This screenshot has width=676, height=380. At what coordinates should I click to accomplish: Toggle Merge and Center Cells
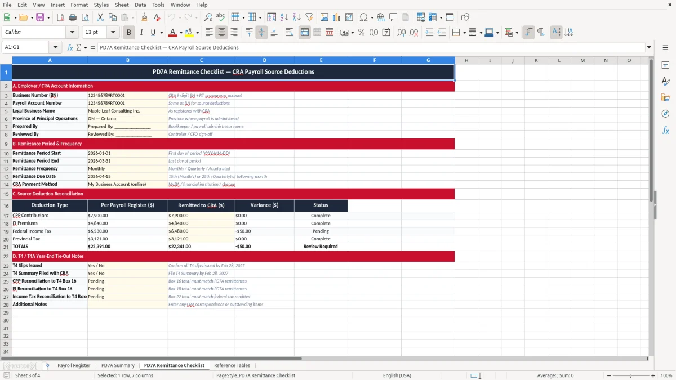click(305, 33)
